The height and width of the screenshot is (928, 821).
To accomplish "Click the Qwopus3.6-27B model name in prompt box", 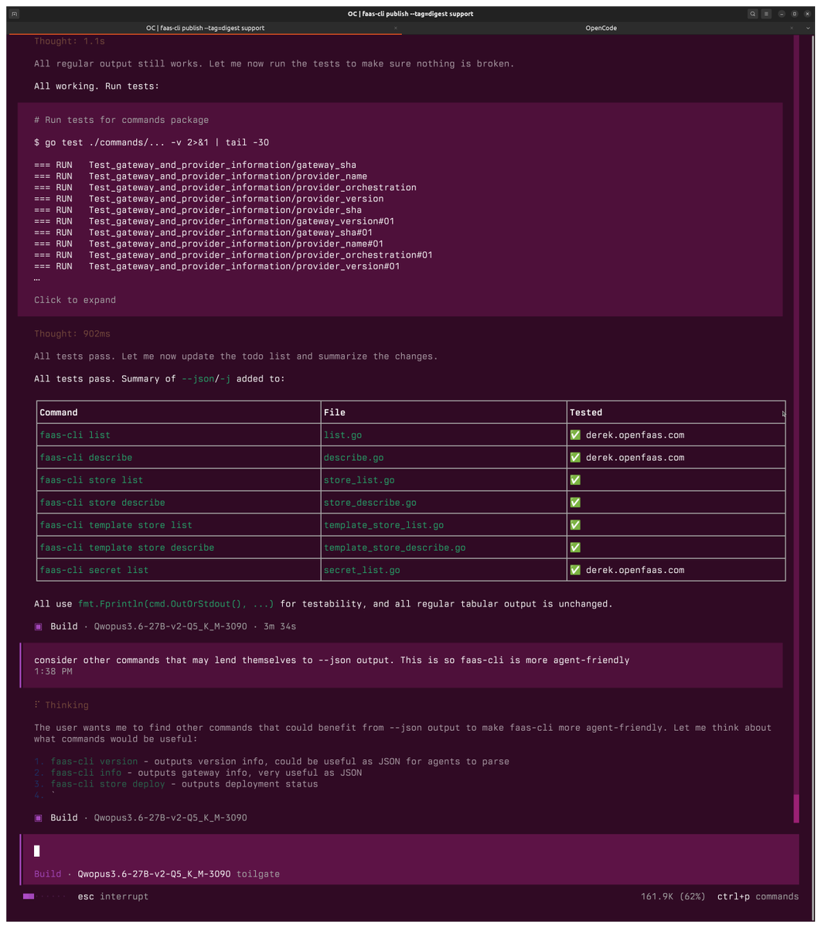I will point(154,874).
